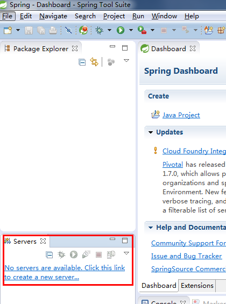Open dropdown arrow right of that greyed-out icon
Viewport: 226px width, 304px height.
pyautogui.click(x=195, y=30)
